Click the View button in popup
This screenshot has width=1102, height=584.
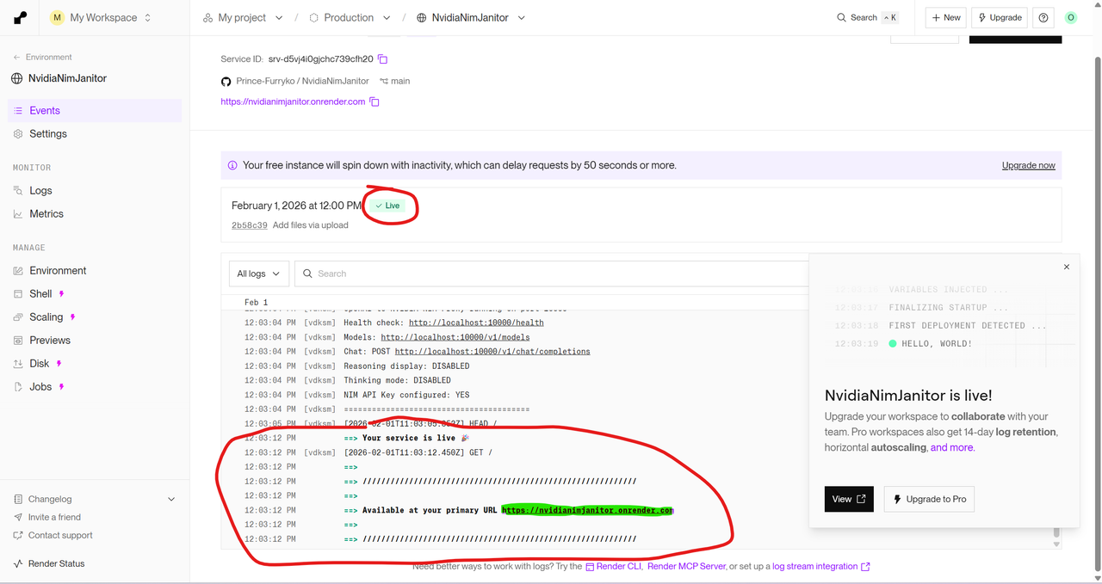pos(849,499)
